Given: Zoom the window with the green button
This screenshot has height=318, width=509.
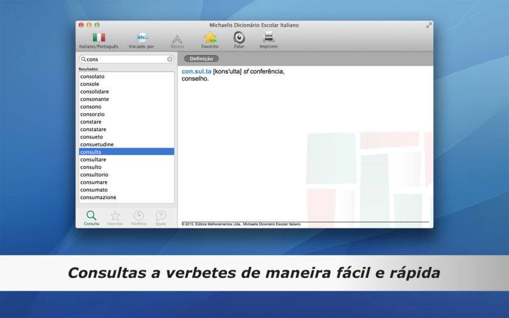Looking at the screenshot, I should [97, 25].
